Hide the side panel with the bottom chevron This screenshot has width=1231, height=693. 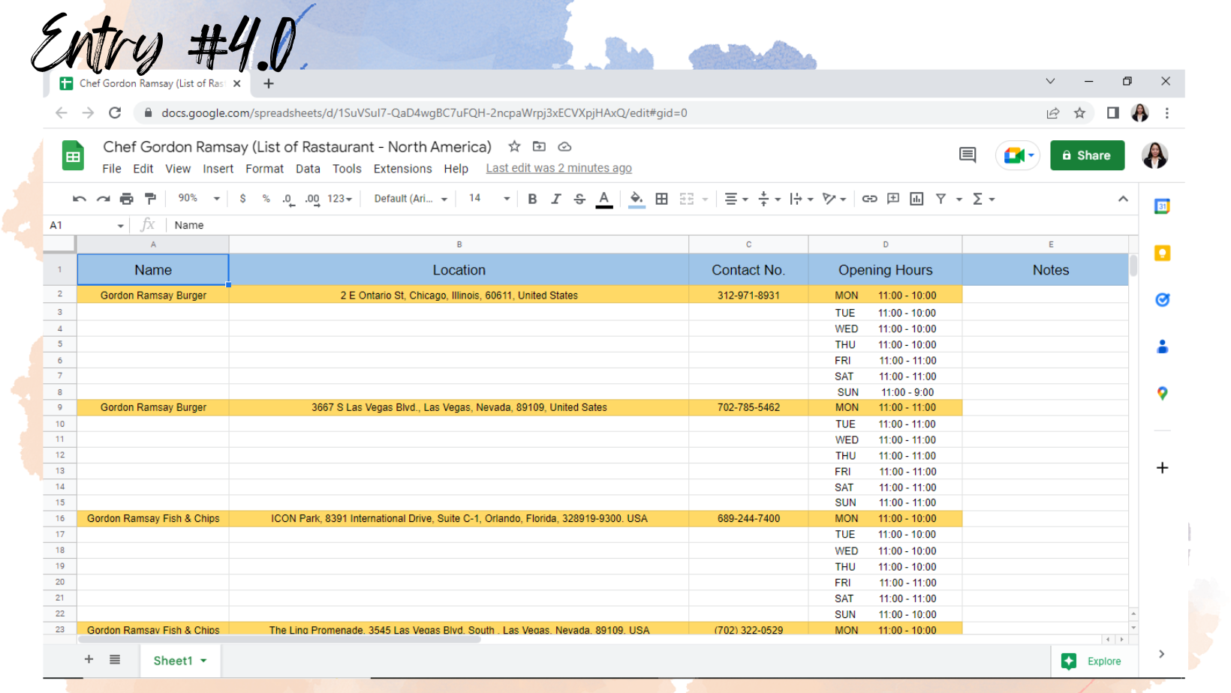pyautogui.click(x=1161, y=654)
